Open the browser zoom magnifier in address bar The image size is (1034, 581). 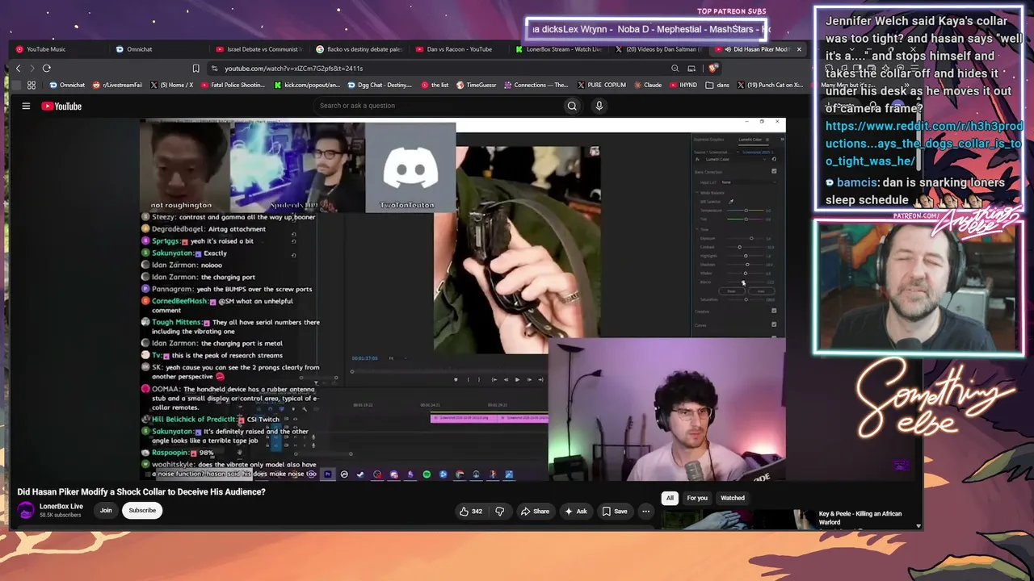point(675,69)
